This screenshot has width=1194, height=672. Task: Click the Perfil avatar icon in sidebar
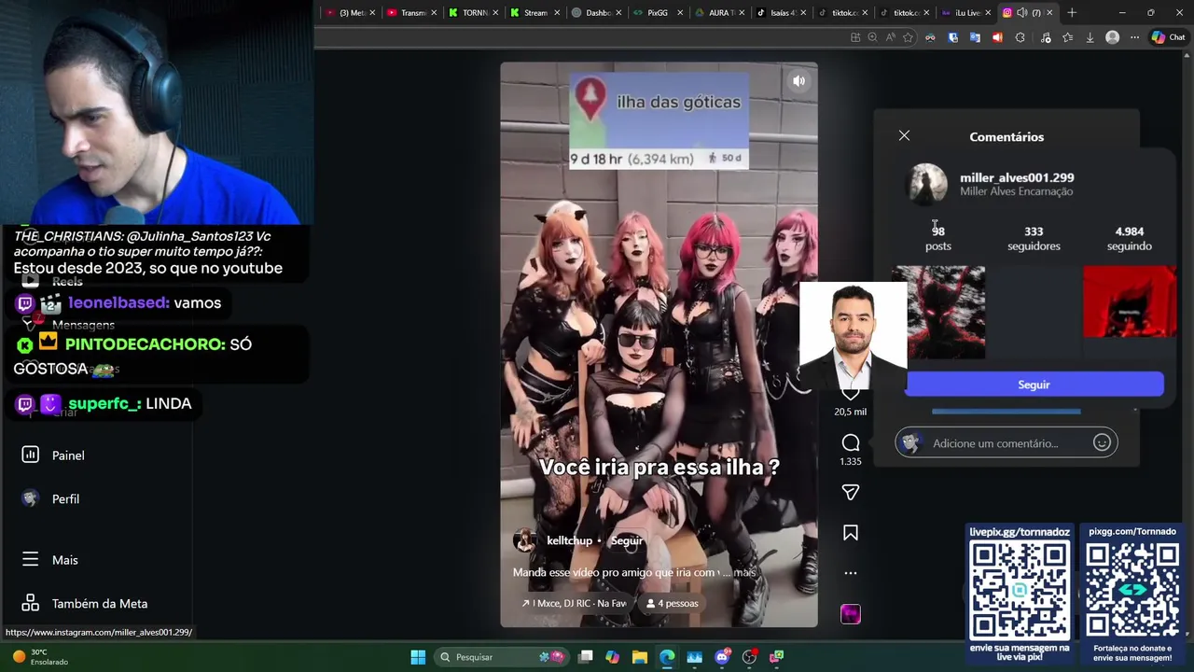coord(30,498)
